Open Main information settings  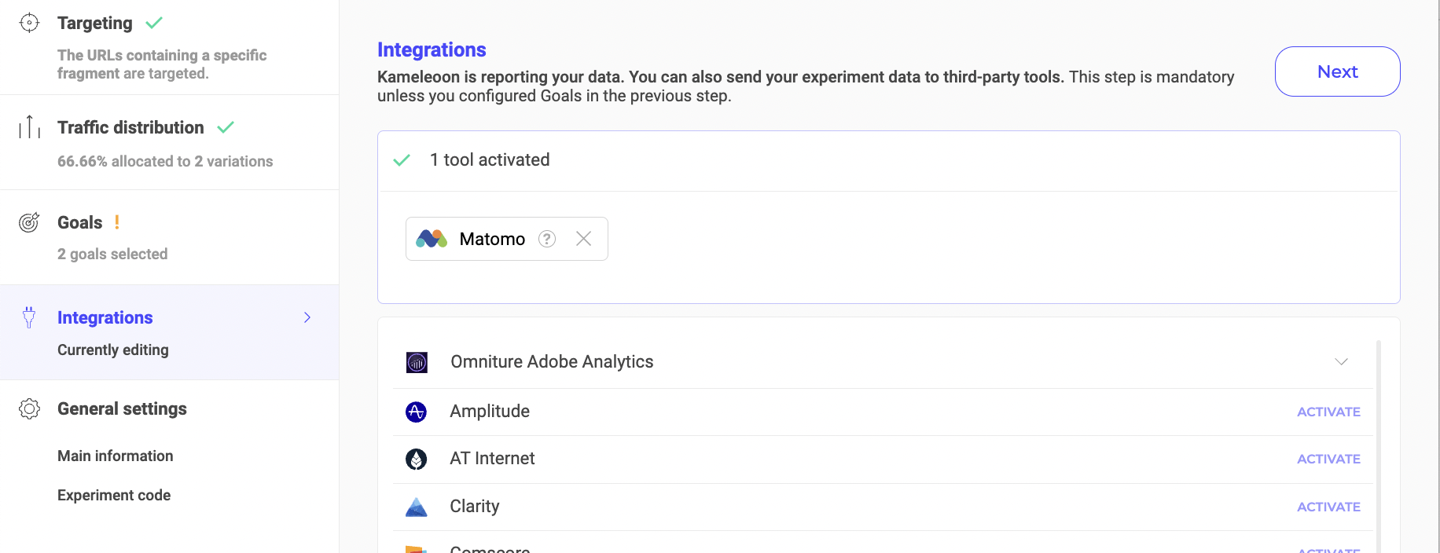click(x=115, y=456)
